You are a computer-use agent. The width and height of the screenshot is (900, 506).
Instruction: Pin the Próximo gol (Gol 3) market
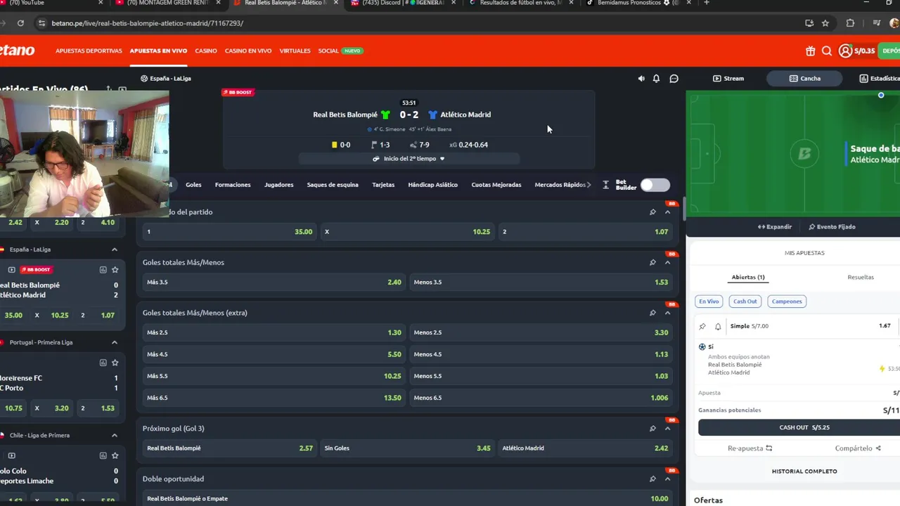point(652,428)
